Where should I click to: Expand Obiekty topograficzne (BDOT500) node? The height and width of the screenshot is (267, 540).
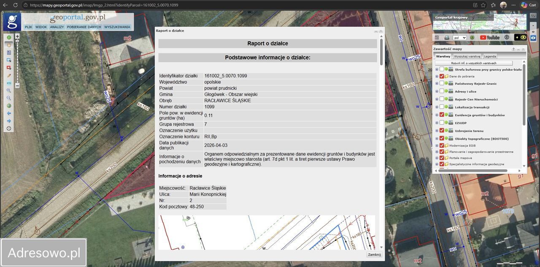point(437,138)
